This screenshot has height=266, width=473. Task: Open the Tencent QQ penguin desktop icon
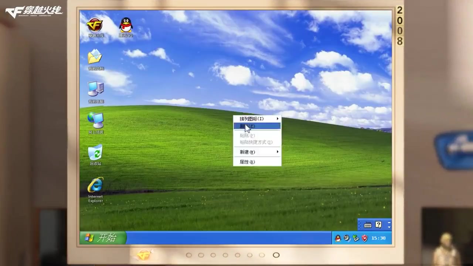tap(126, 26)
